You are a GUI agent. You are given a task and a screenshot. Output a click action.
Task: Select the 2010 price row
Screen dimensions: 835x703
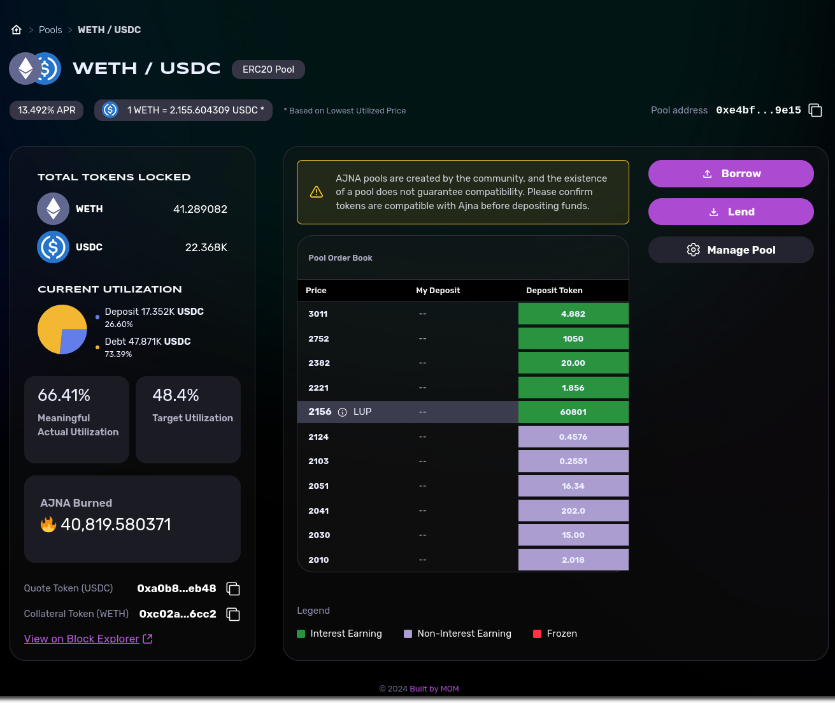(463, 560)
